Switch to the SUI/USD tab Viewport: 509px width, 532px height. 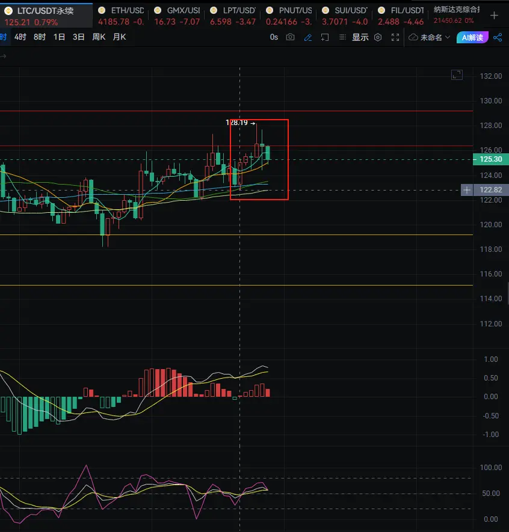[345, 16]
